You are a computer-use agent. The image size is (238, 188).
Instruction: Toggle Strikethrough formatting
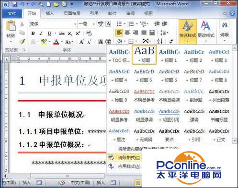(61, 33)
